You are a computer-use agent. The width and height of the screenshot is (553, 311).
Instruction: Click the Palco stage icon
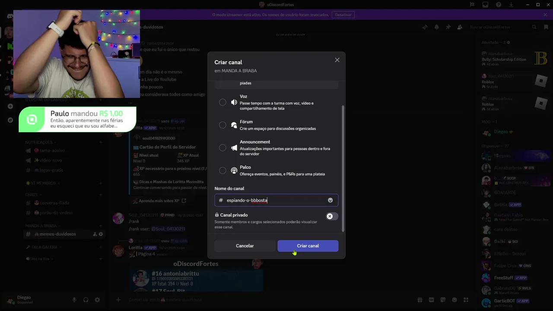point(234,171)
